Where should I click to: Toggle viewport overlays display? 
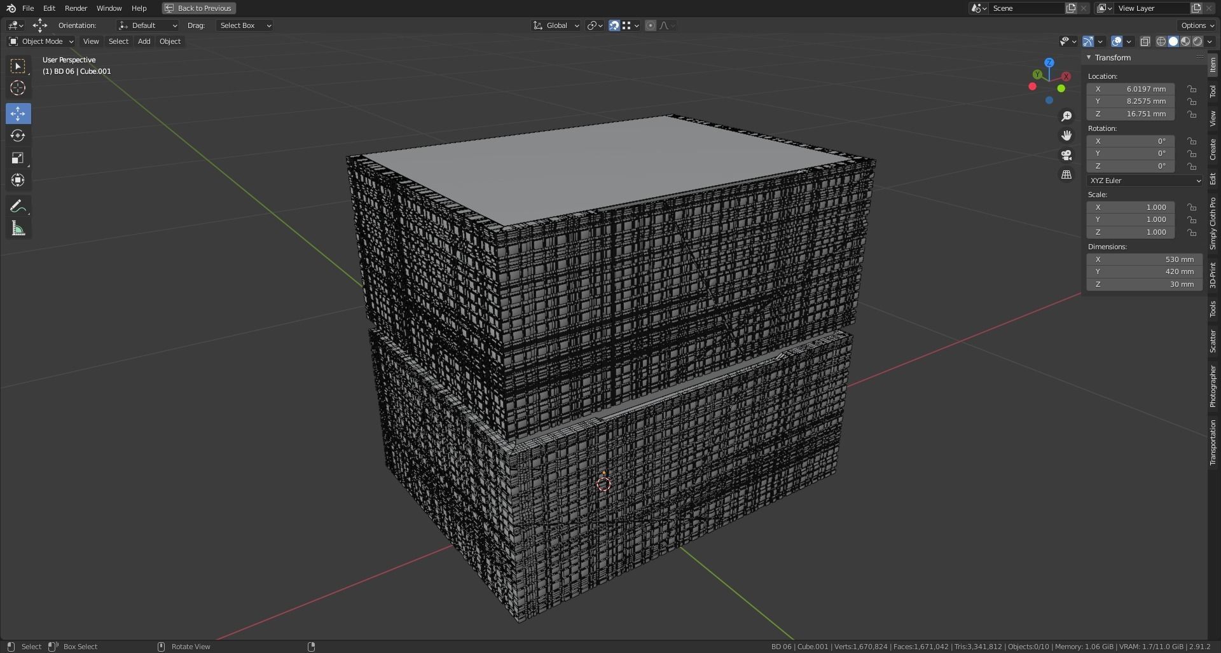coord(1117,41)
